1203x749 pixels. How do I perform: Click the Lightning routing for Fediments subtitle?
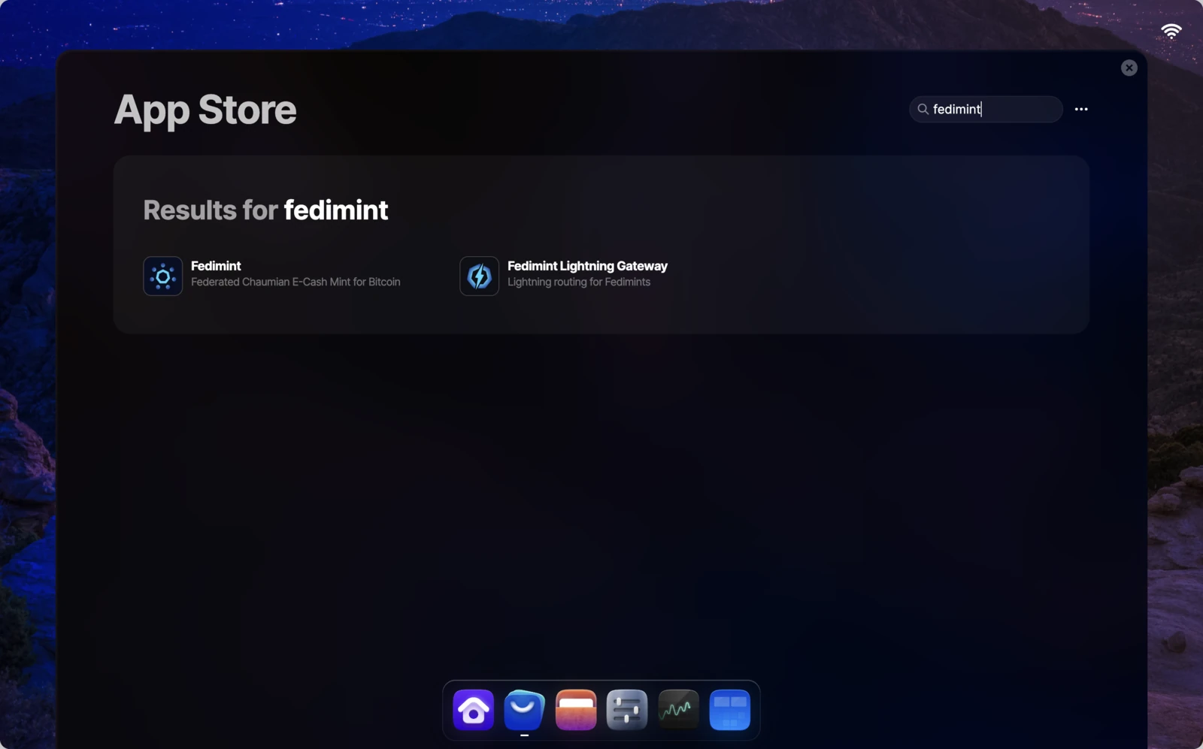click(x=579, y=282)
